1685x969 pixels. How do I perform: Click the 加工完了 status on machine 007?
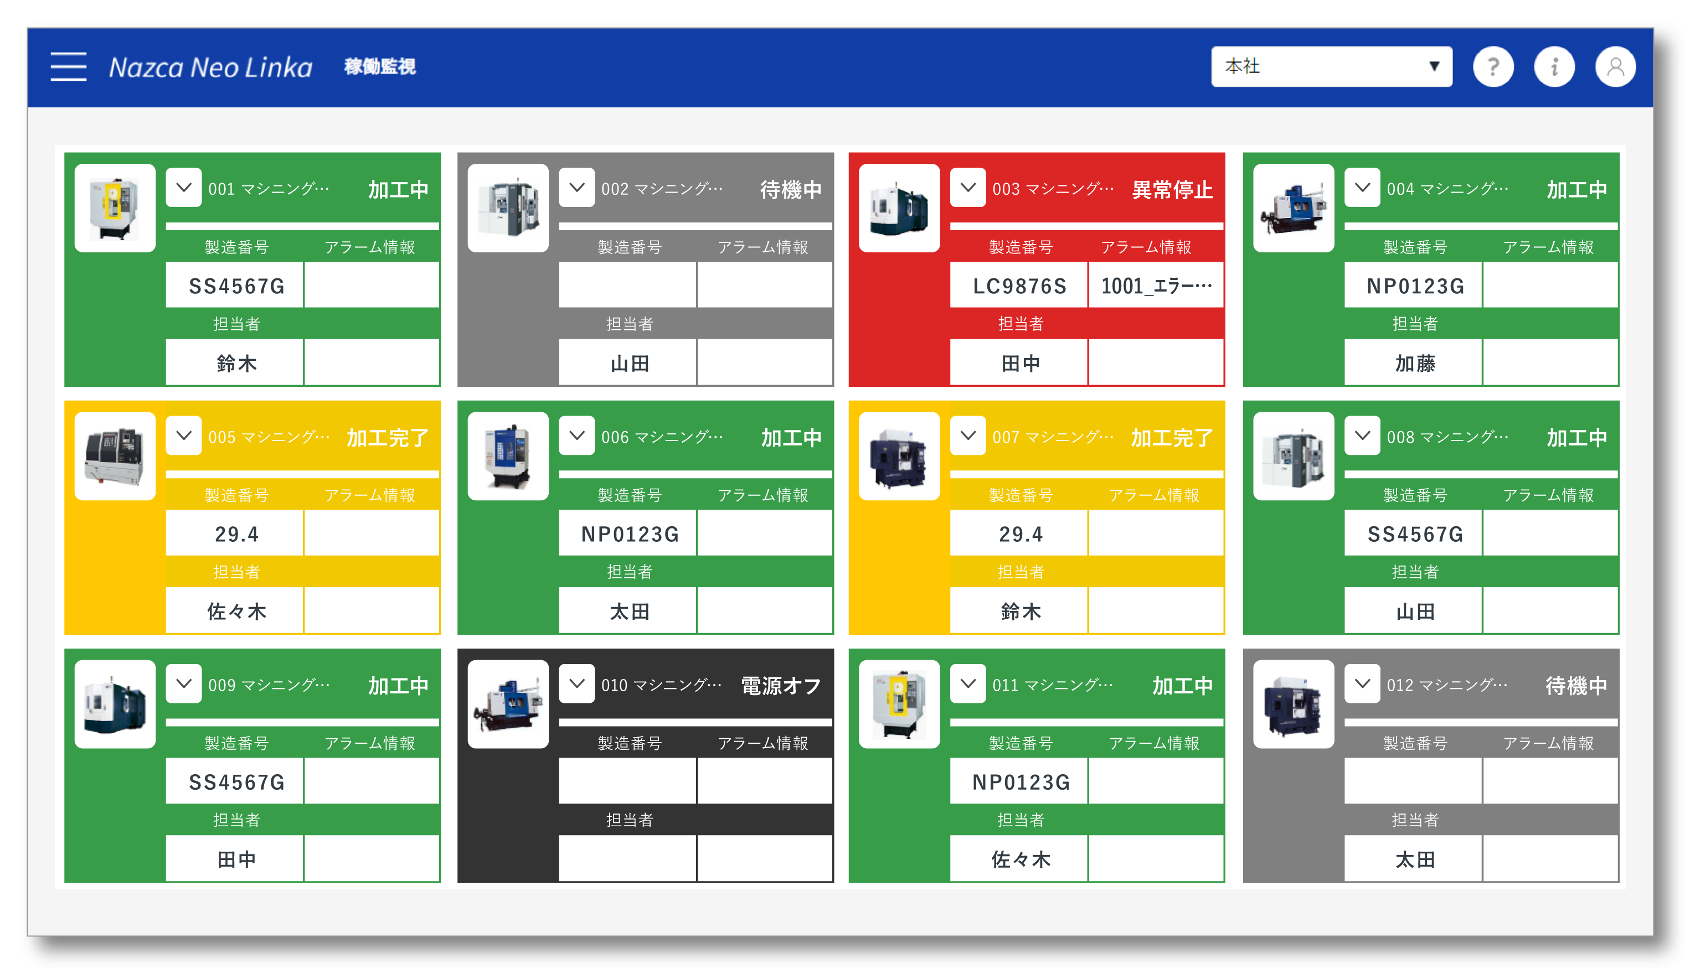pos(1172,438)
